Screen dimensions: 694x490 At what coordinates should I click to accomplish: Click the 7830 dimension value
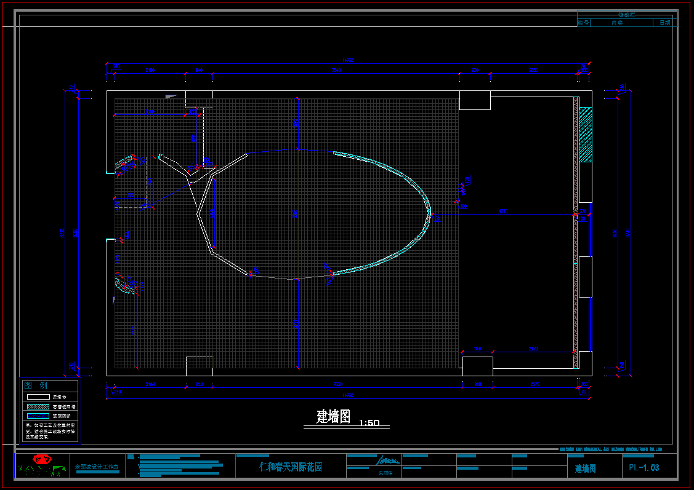[x=337, y=384]
